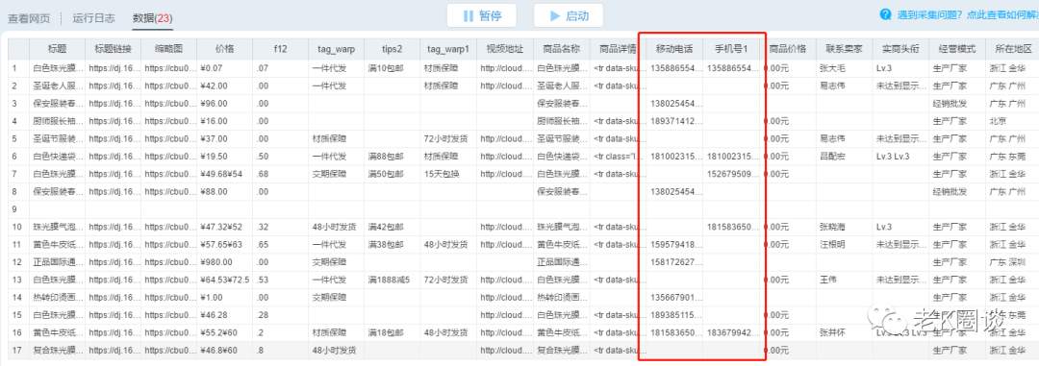The image size is (1039, 366).
Task: Click the tag_warp column header
Action: (336, 48)
